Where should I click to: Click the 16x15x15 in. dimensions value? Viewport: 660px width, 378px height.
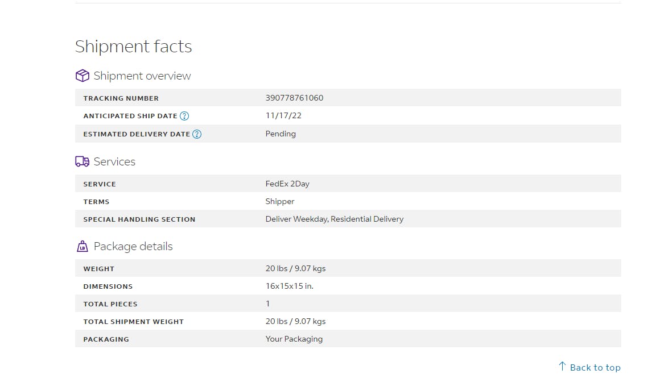pos(289,286)
